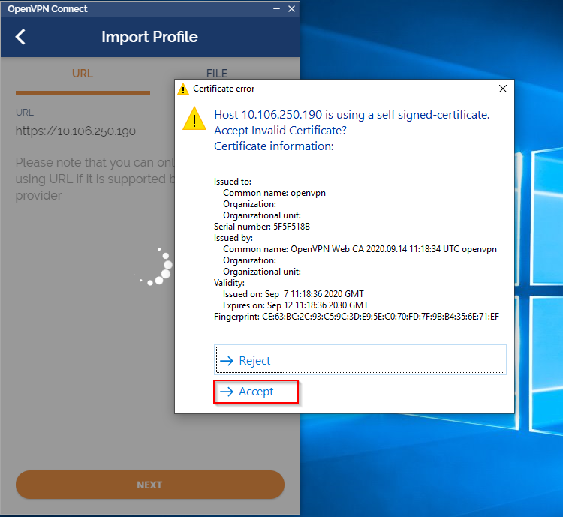Switch to the URL tab

click(83, 74)
